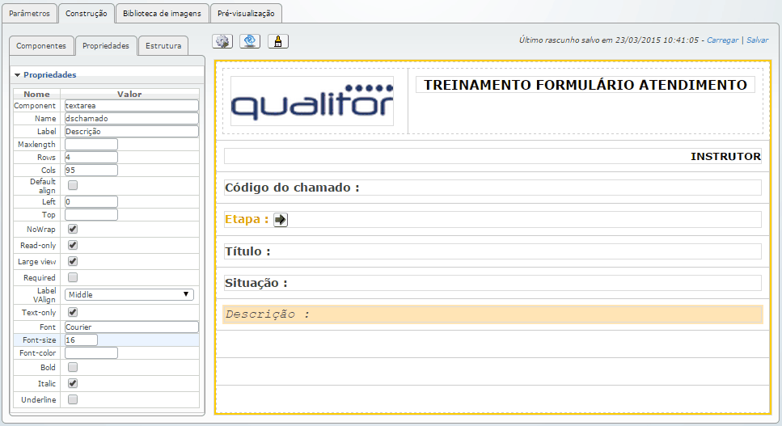This screenshot has width=782, height=426.
Task: Click the gear icon in the toolbar
Action: tap(222, 41)
